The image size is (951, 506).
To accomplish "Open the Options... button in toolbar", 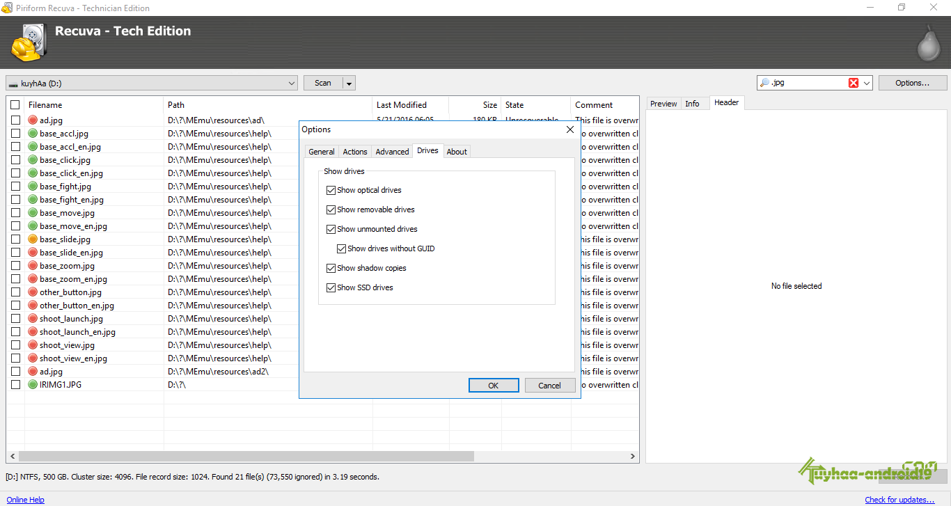I will click(x=912, y=83).
